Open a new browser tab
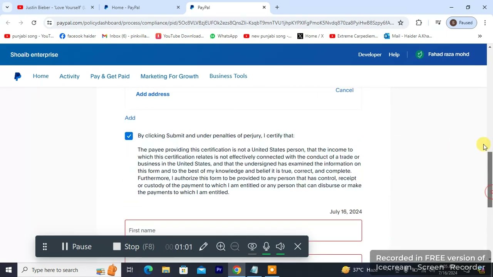Image resolution: width=493 pixels, height=277 pixels. (277, 7)
